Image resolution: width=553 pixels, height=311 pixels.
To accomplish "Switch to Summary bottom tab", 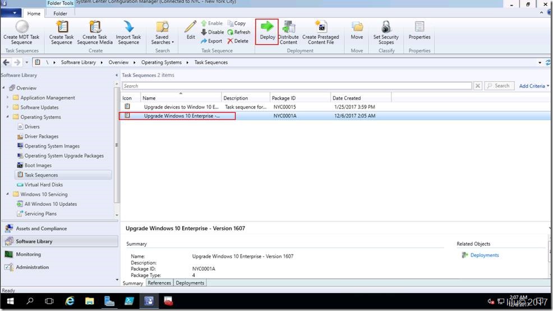I will click(x=132, y=283).
